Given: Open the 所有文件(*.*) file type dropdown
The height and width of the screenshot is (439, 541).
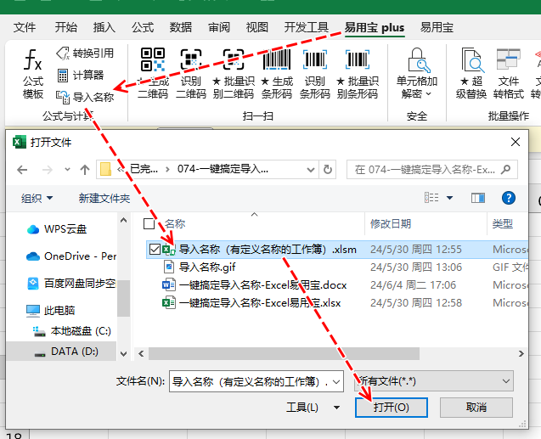Looking at the screenshot, I should tap(434, 381).
